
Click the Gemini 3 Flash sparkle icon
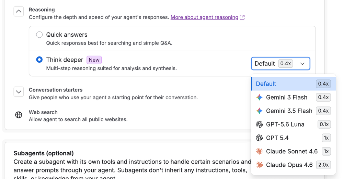[259, 97]
